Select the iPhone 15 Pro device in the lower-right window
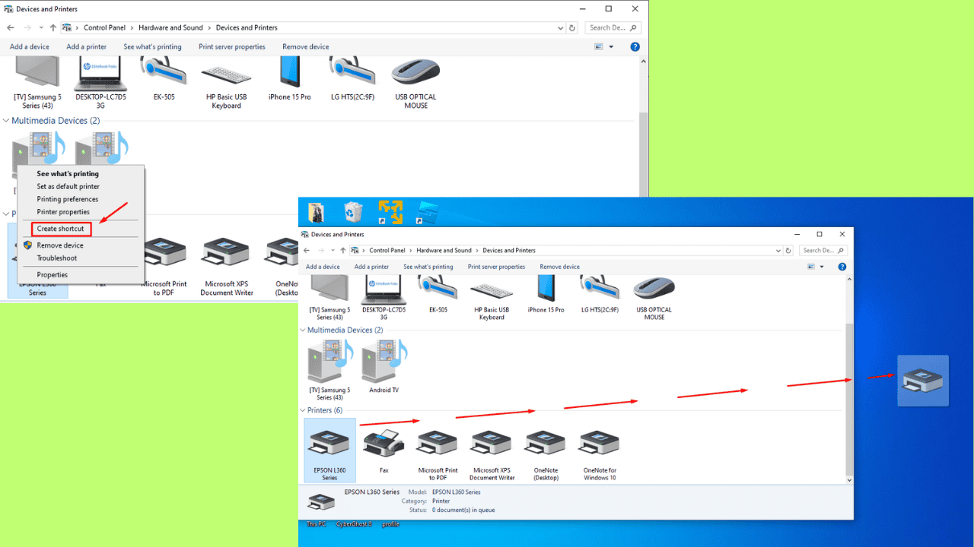974x547 pixels. [546, 293]
